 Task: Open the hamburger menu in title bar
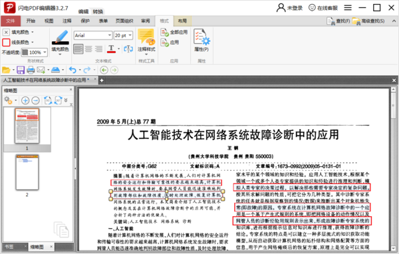[x=348, y=7]
